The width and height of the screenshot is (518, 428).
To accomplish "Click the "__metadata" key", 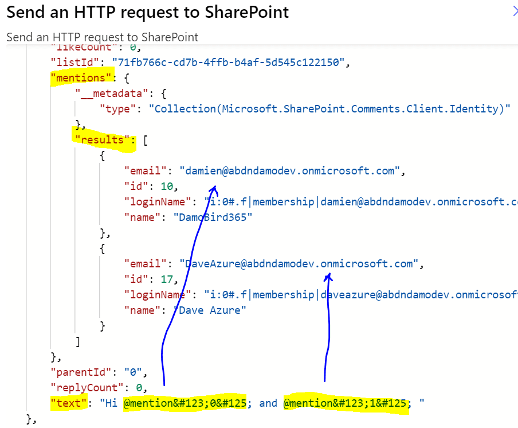I will [112, 94].
